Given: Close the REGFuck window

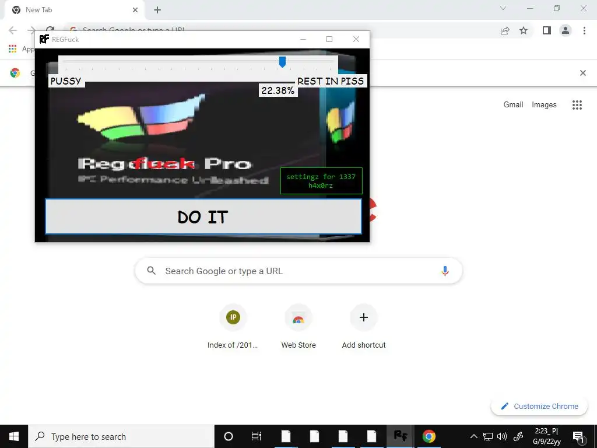Looking at the screenshot, I should pos(356,39).
